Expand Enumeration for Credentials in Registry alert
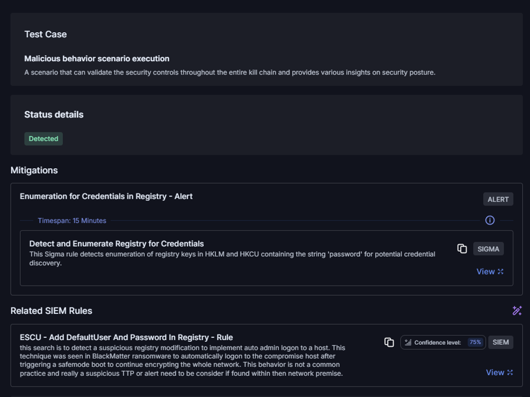Viewport: 530px width, 397px height. coord(106,196)
